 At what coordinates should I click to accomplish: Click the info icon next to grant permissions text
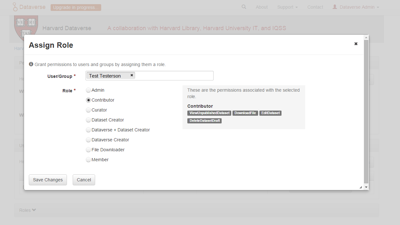click(x=31, y=64)
